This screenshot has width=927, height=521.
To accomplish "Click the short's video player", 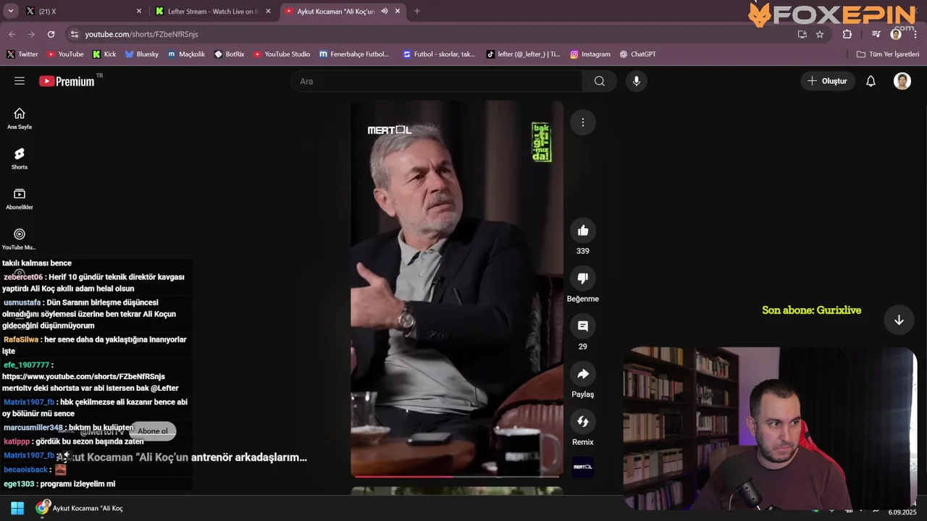I will click(457, 289).
